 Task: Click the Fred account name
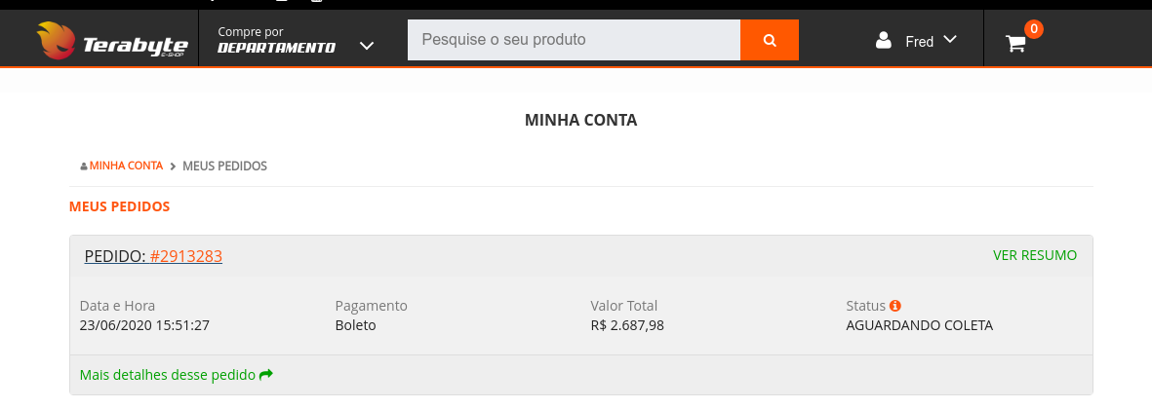pyautogui.click(x=919, y=42)
